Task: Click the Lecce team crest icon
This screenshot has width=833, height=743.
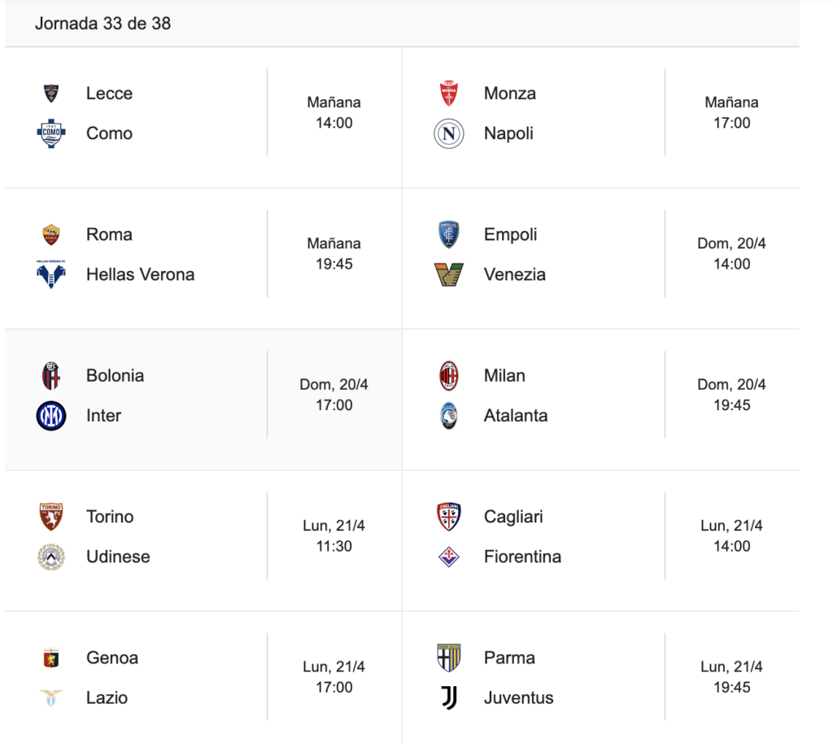Action: click(51, 94)
